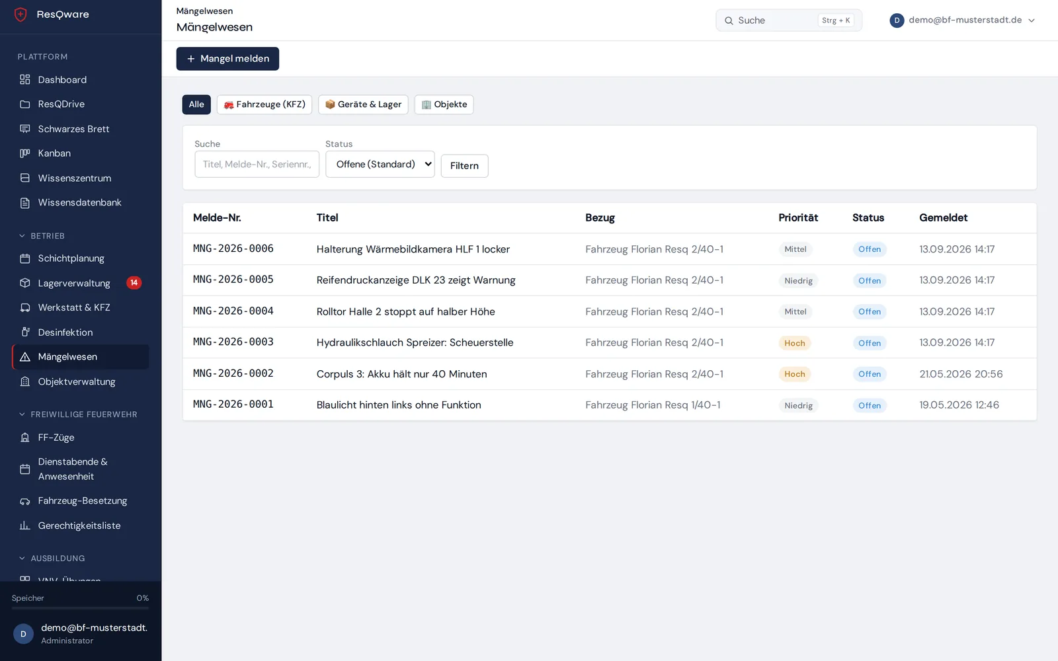Viewport: 1058px width, 661px height.
Task: Select the Alle filter tab
Action: point(196,104)
